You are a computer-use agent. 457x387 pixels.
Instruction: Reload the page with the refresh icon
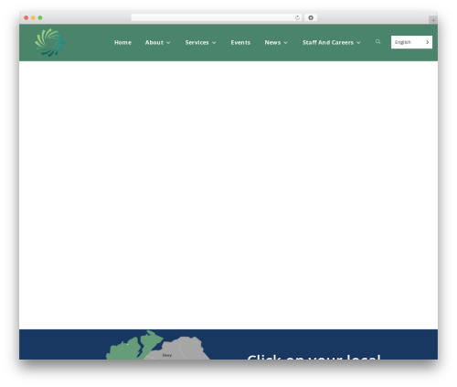[x=297, y=17]
